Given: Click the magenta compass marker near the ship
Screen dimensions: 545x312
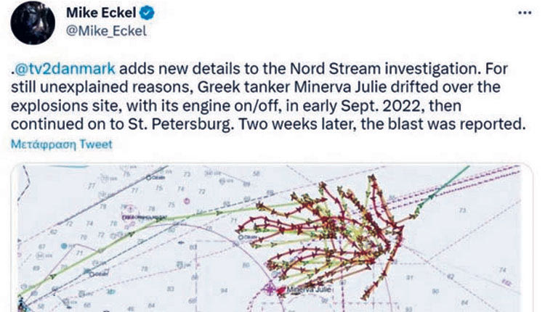Looking at the screenshot, I should point(270,288).
